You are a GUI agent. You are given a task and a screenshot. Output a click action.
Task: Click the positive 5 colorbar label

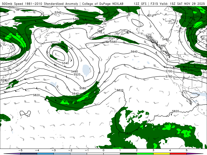point(187,150)
